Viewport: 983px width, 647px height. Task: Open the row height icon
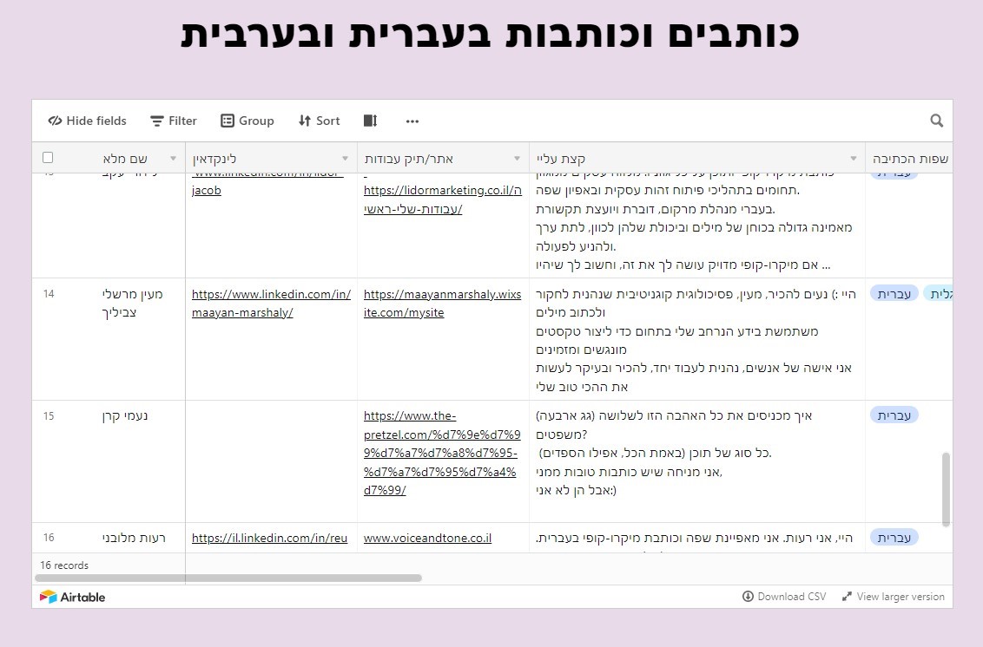point(370,121)
